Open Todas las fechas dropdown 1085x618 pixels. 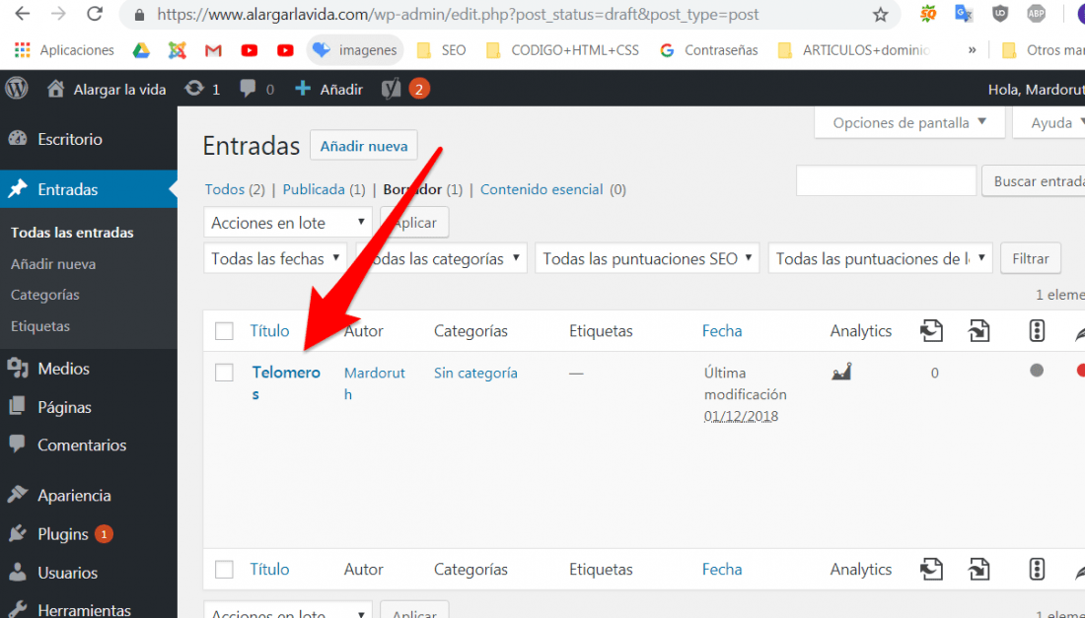[275, 258]
